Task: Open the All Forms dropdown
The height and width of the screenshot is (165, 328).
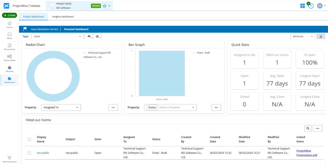Action: coord(303,36)
